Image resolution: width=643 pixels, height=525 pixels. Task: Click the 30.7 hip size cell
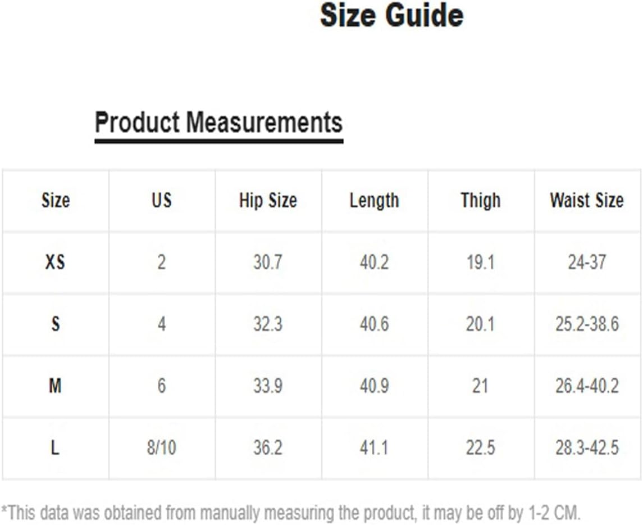268,262
